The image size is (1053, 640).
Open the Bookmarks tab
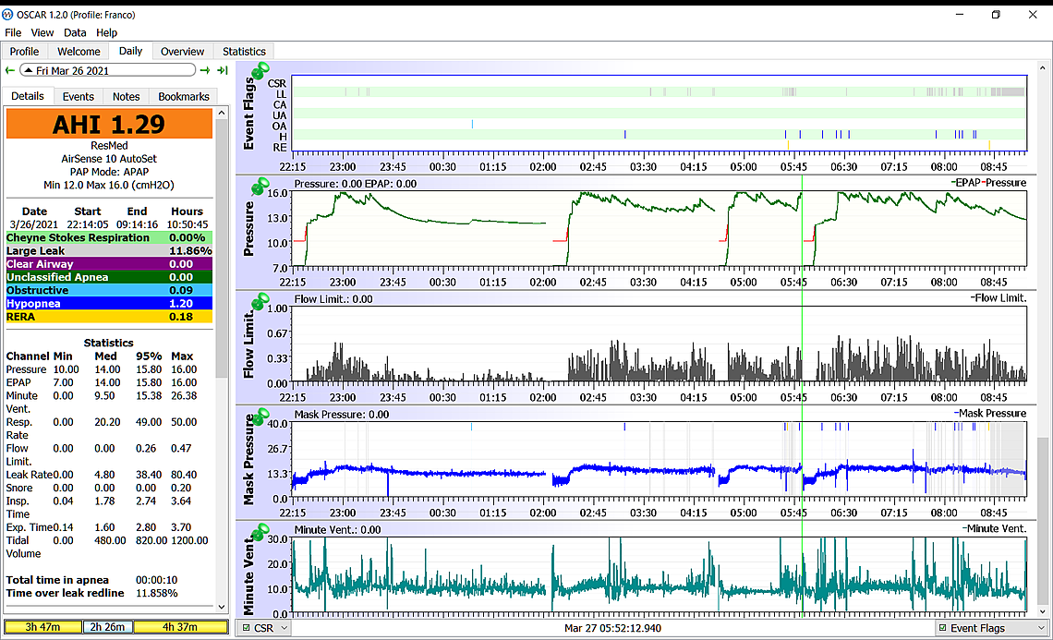[x=183, y=97]
